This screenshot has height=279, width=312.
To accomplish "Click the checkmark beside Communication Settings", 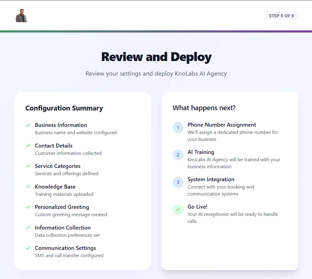I will click(28, 248).
